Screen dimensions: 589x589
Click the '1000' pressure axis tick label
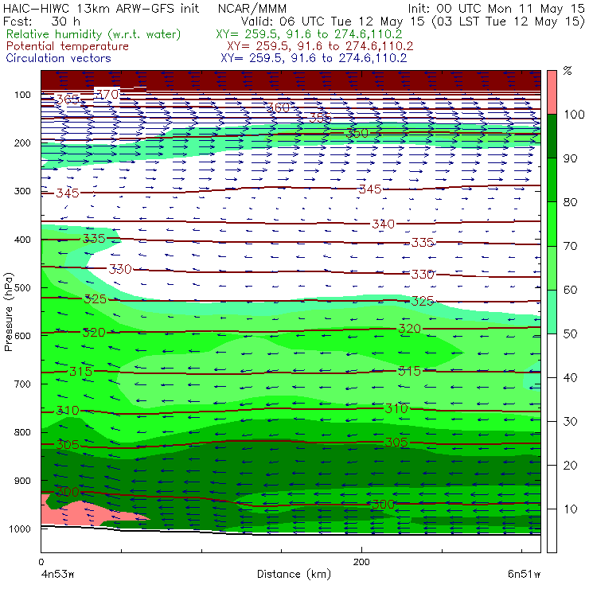click(x=20, y=529)
